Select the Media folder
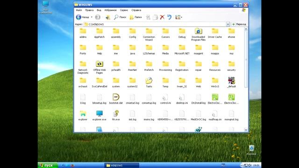Screen dimensions: 299x168 165,50
